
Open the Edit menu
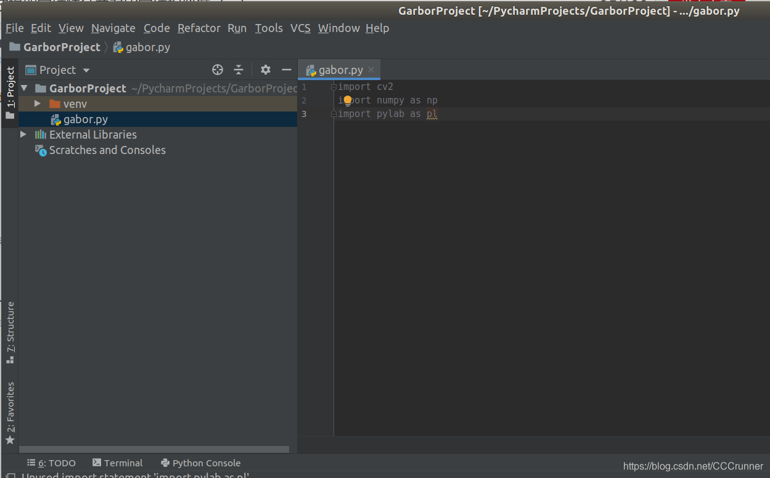click(x=41, y=28)
